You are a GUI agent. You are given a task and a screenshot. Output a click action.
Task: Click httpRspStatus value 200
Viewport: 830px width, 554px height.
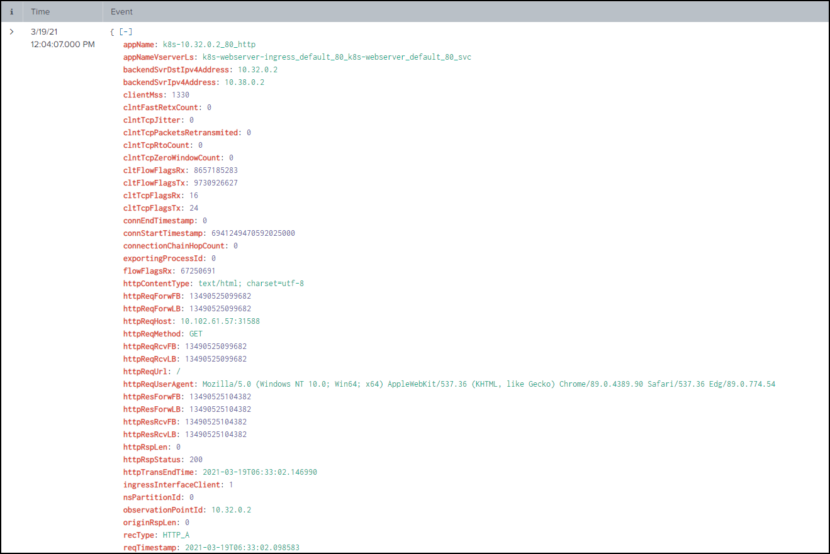(x=196, y=460)
